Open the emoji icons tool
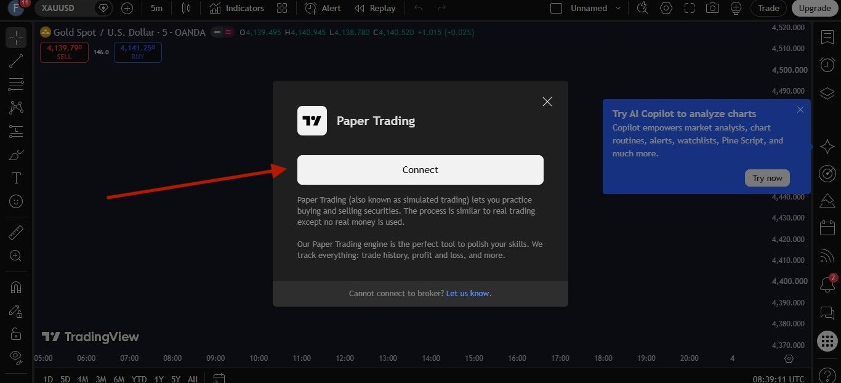841x383 pixels. pyautogui.click(x=16, y=201)
